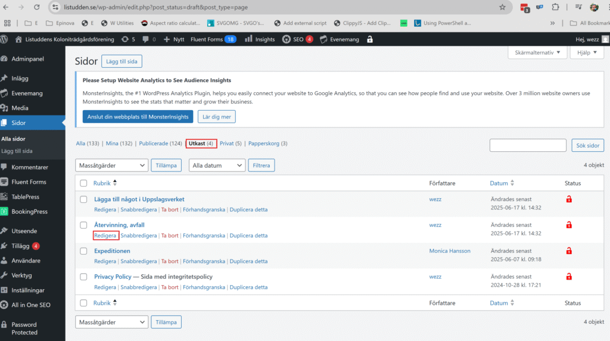Open the Alla datum dropdown
610x341 pixels.
217,165
